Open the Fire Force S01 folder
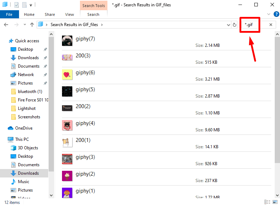 30,100
